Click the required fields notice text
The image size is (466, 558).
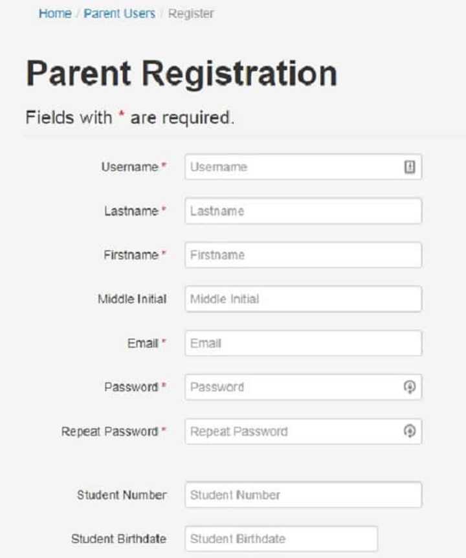click(129, 118)
